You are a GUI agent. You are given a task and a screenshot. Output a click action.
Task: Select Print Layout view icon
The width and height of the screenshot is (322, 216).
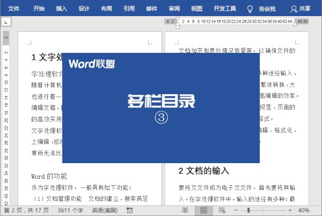point(204,210)
